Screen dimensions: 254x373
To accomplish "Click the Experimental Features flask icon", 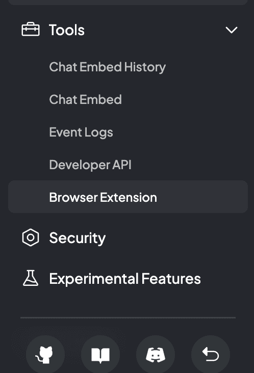I will (x=31, y=278).
